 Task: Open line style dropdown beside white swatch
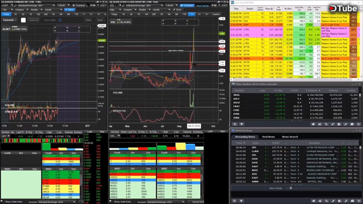[x=33, y=20]
